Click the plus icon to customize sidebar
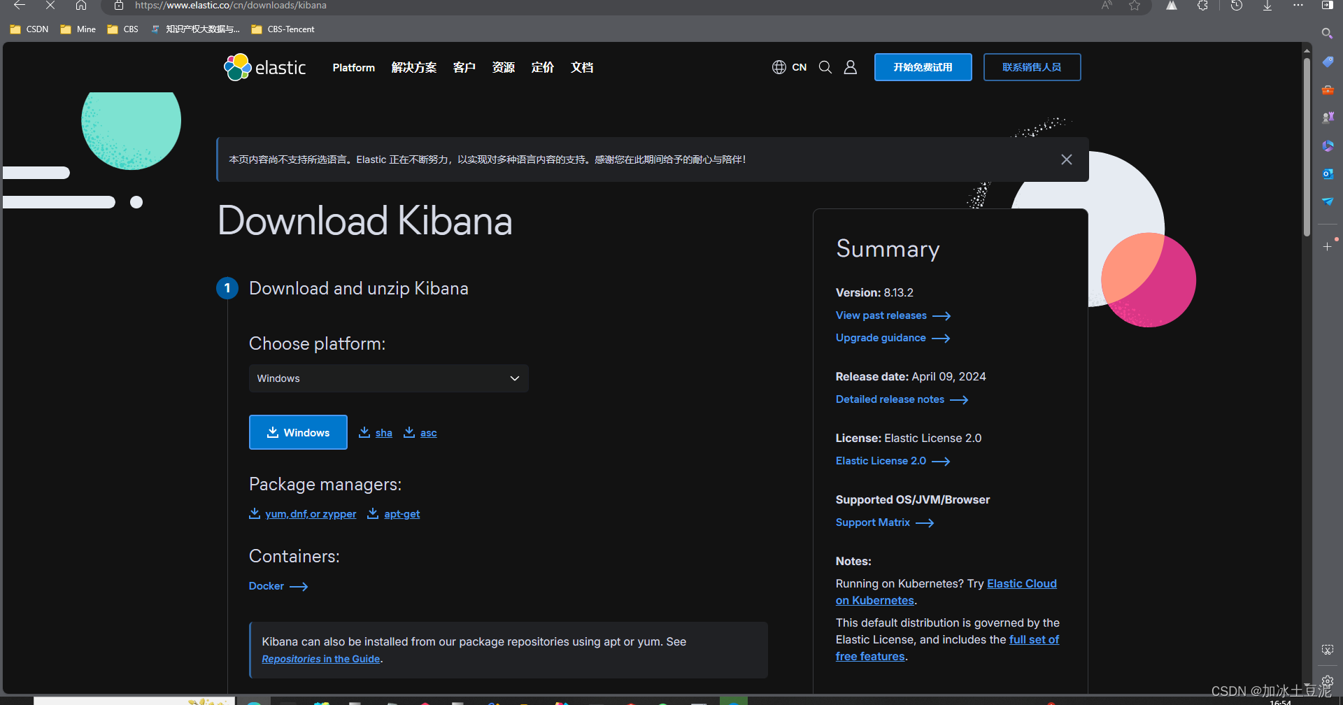The image size is (1343, 705). 1328,247
